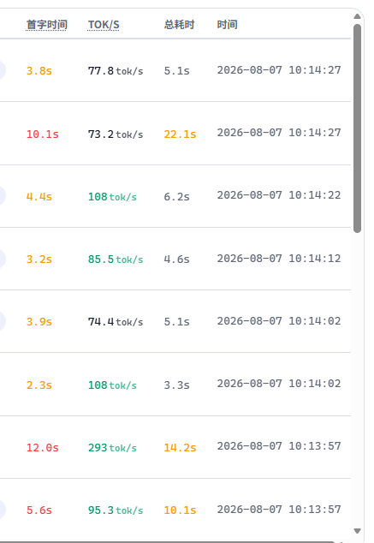Viewport: 374px width, 543px height.
Task: Click the vertical scrollbar thumb
Action: point(358,128)
